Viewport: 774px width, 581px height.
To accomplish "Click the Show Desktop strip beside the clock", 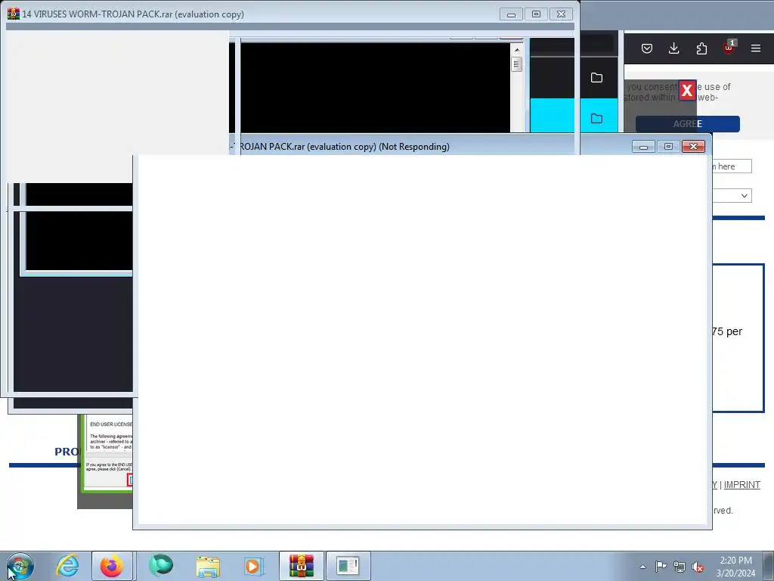I will click(x=769, y=567).
